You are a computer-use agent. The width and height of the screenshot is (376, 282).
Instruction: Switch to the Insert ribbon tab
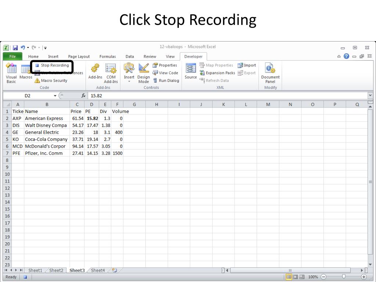(53, 56)
